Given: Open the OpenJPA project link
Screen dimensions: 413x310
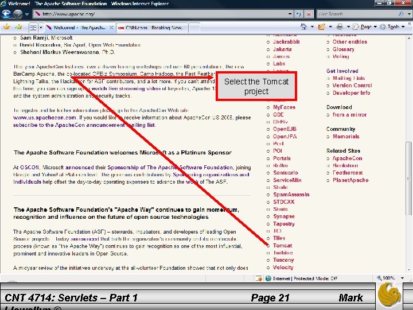Looking at the screenshot, I should (285, 136).
